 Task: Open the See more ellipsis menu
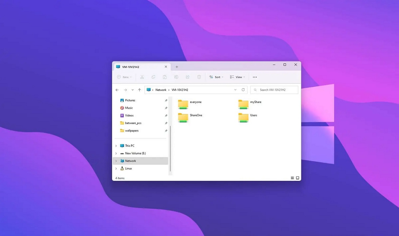click(255, 77)
